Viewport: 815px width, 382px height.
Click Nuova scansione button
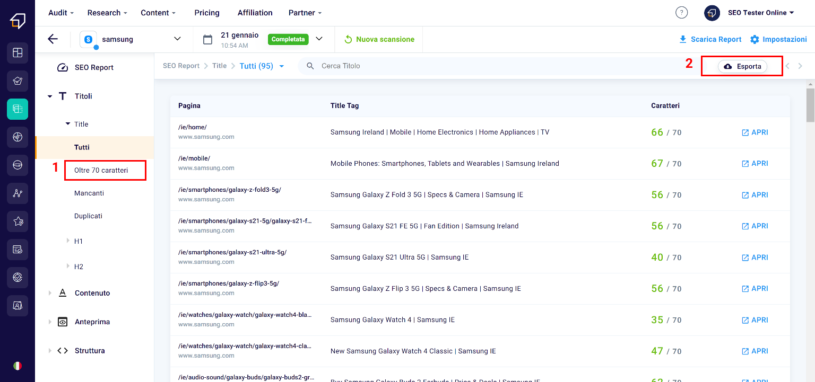point(379,39)
